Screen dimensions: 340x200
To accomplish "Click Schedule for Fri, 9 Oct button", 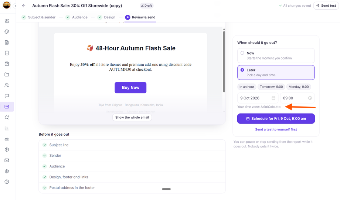I will pyautogui.click(x=276, y=119).
